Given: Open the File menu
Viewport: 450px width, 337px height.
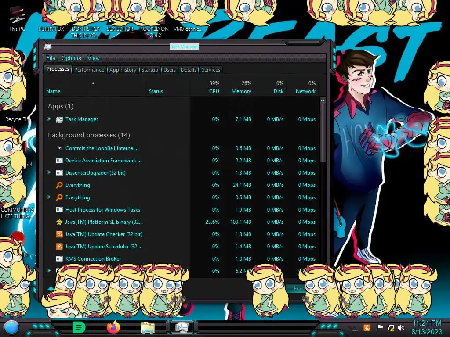Looking at the screenshot, I should [51, 58].
